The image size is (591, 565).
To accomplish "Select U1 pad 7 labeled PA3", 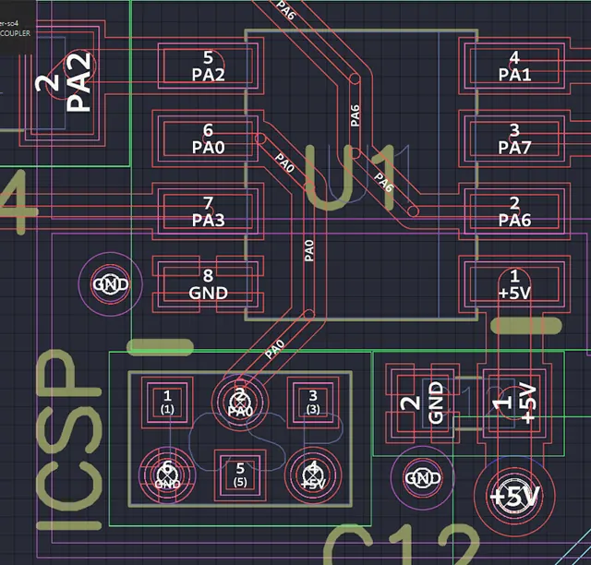I will click(208, 211).
